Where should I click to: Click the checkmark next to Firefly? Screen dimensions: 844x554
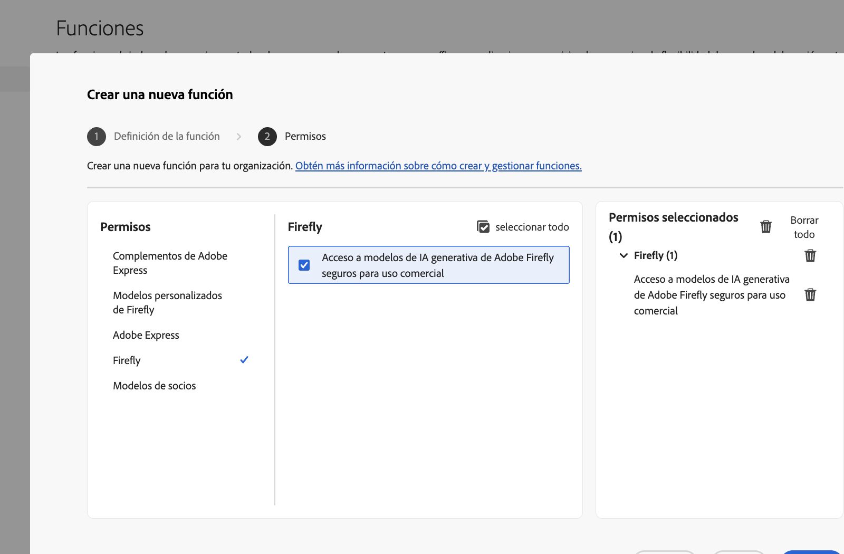point(244,359)
